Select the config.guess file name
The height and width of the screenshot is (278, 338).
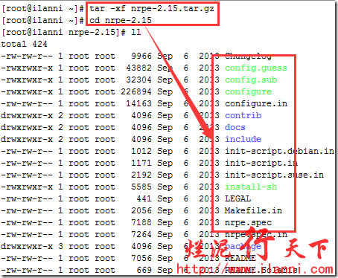(256, 68)
